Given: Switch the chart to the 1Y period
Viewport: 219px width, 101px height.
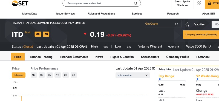Looking at the screenshot, I should tap(58, 75).
